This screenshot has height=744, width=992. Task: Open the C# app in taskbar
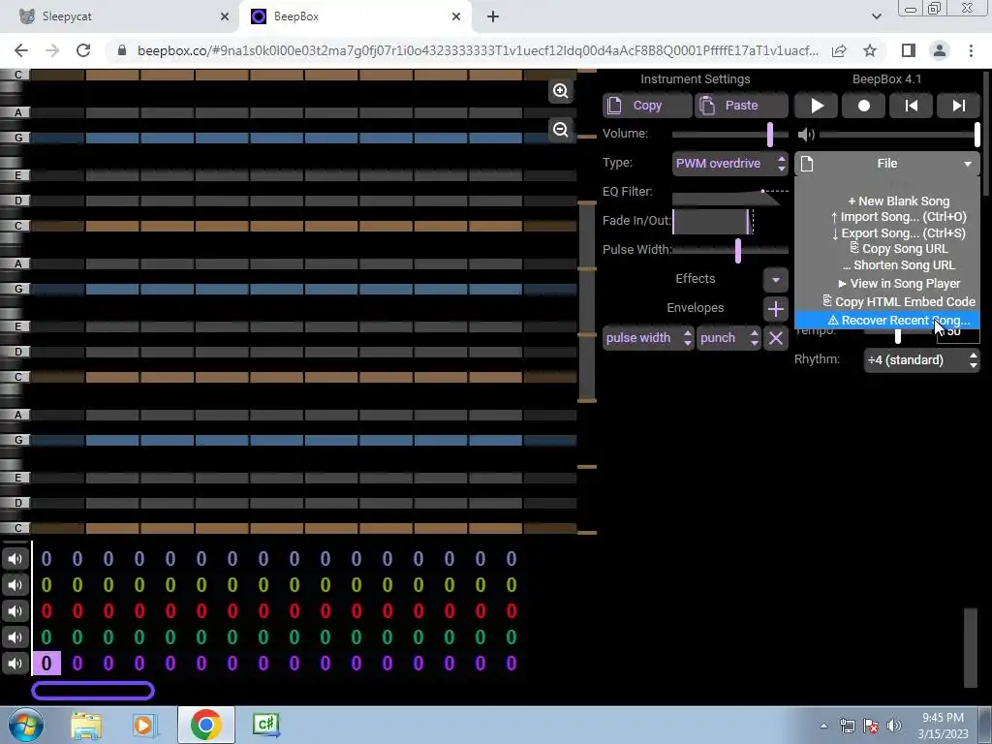pos(265,725)
